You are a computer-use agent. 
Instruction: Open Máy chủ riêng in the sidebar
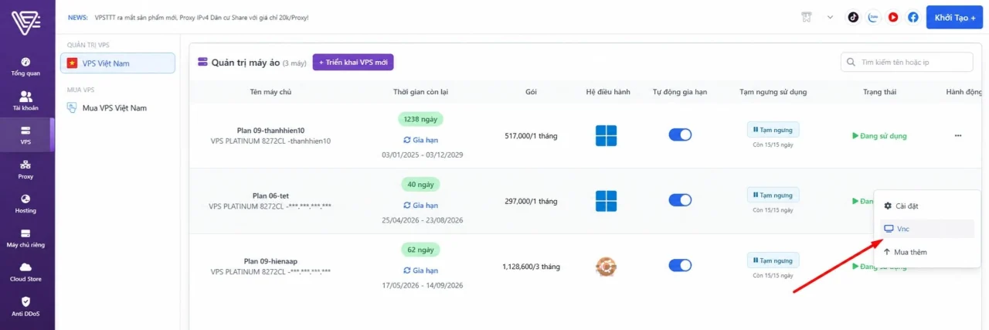(x=25, y=238)
